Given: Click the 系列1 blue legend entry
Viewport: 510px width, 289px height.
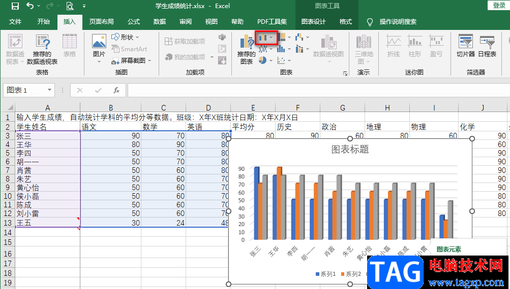Looking at the screenshot, I should pyautogui.click(x=325, y=274).
